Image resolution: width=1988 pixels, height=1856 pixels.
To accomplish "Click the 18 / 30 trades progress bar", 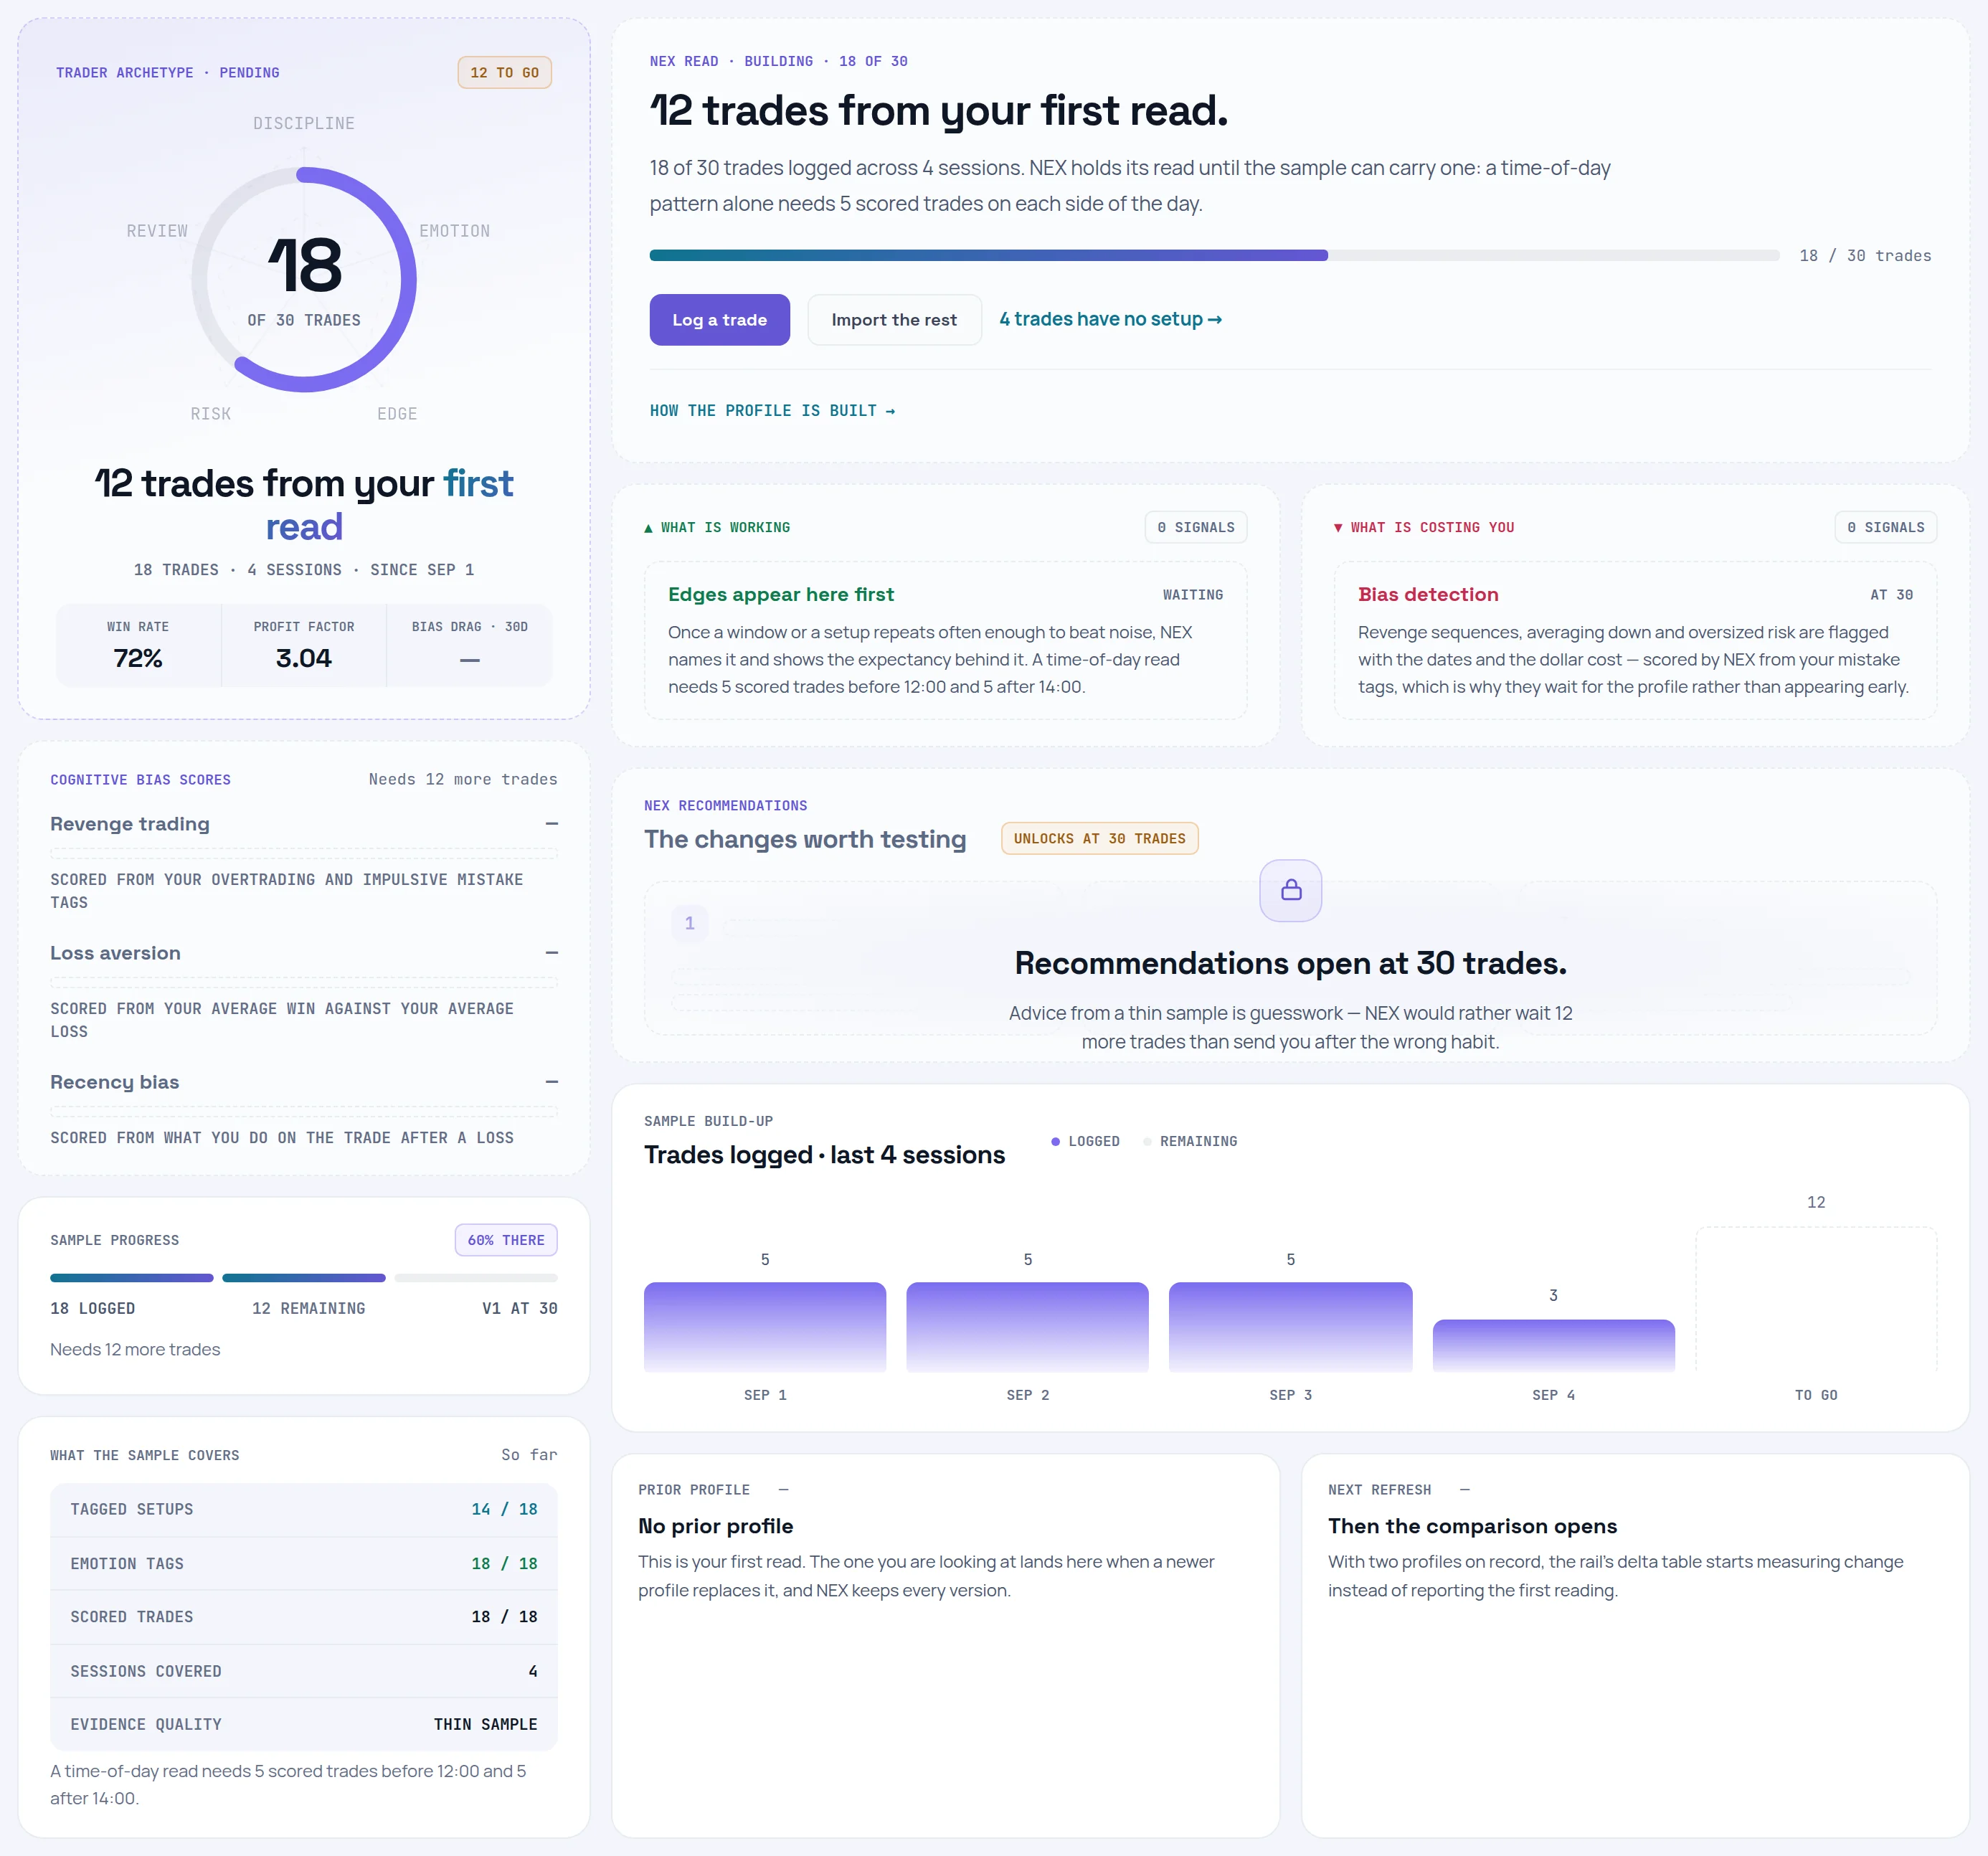I will click(1214, 255).
